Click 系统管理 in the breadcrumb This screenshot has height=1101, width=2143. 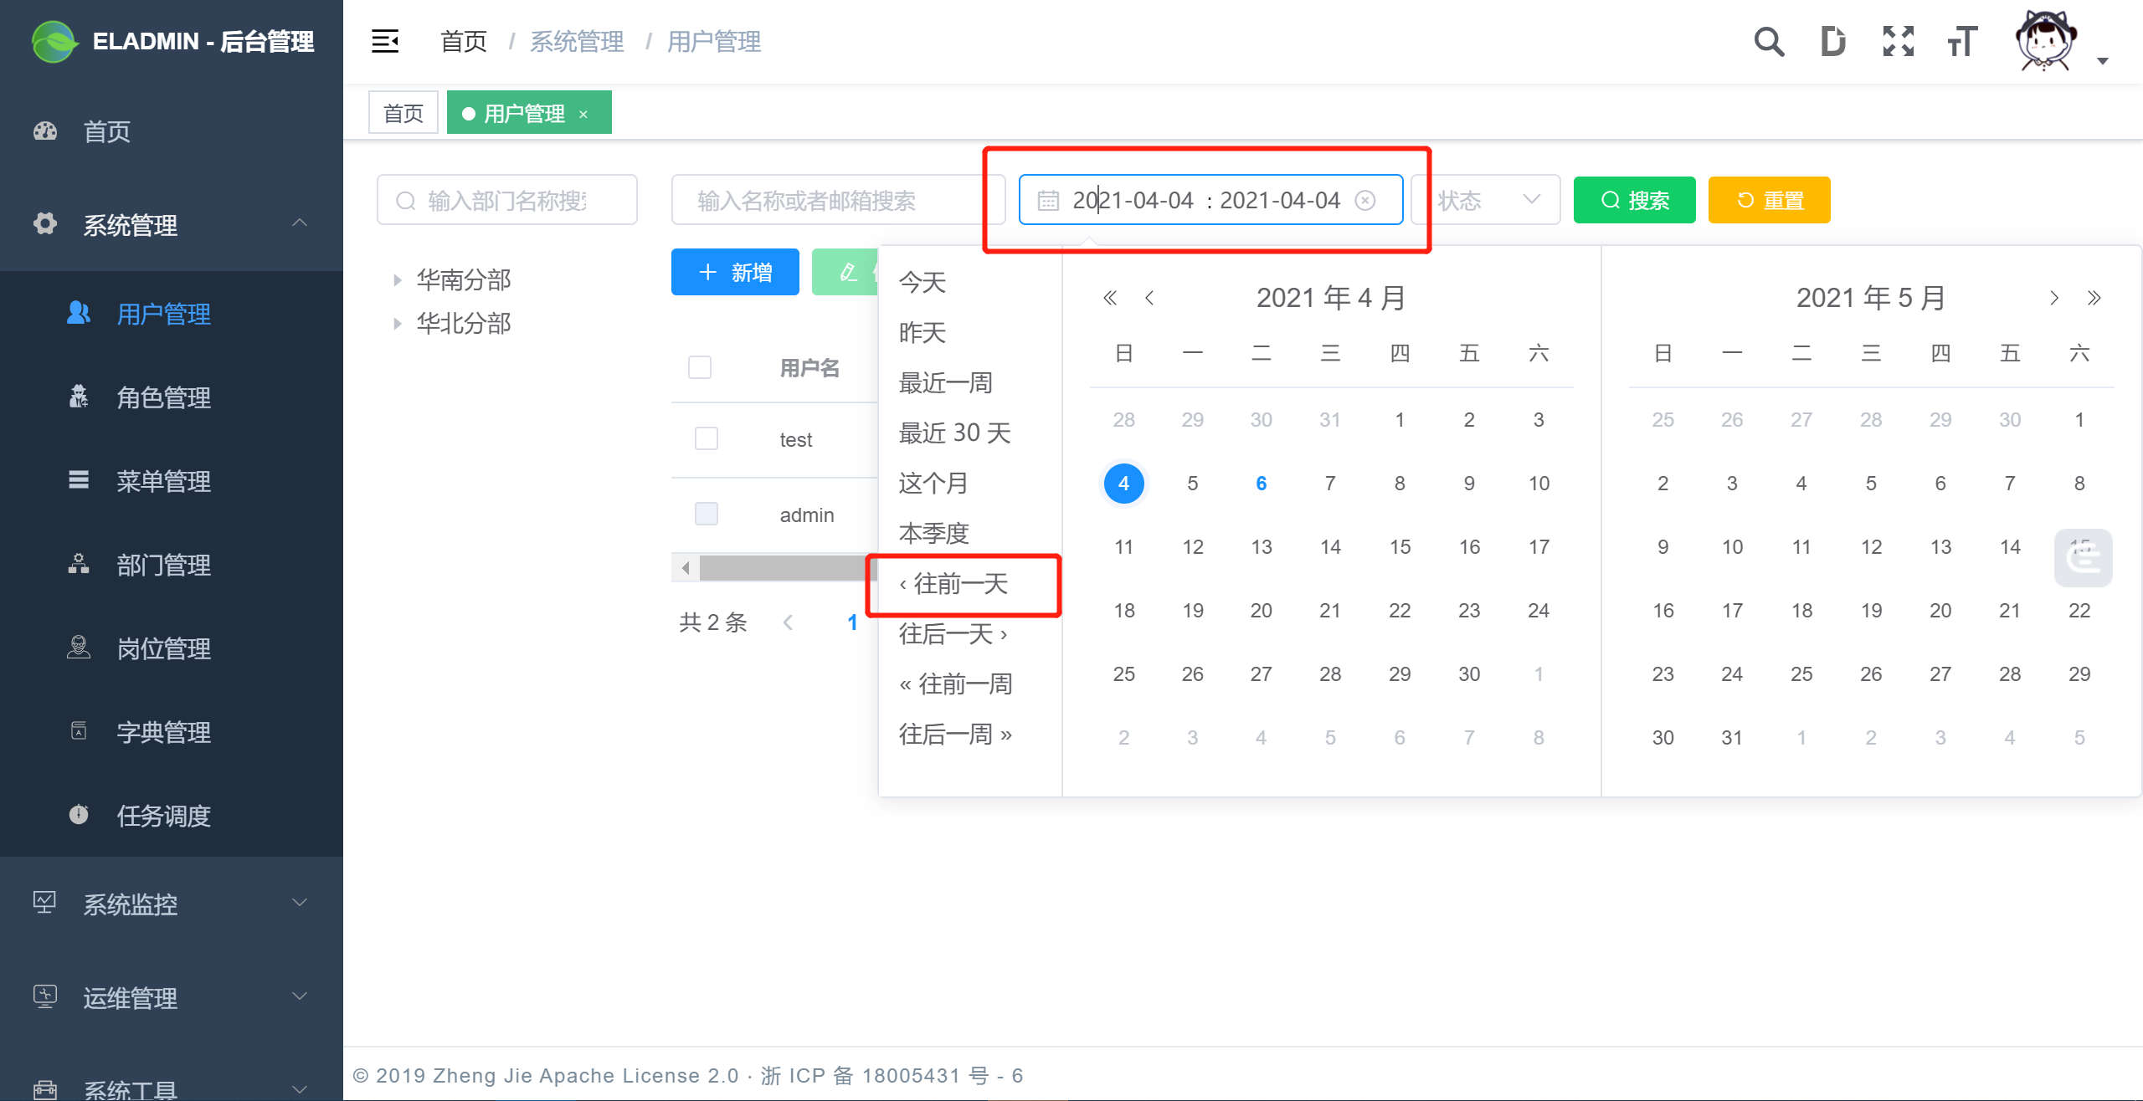click(x=578, y=41)
